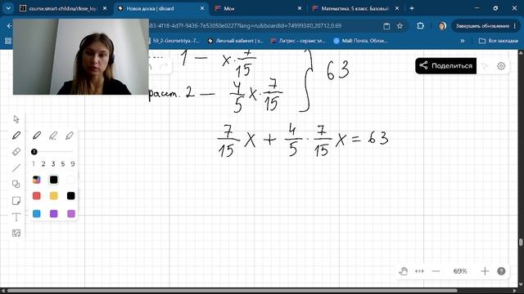
Task: Click Завершить обновление button
Action: coord(482,25)
